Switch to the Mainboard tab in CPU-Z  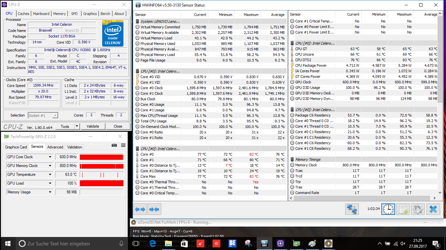[41, 14]
